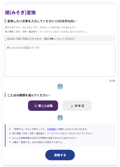Screen dimensions: 120x167
Task: Click the 禊(みそぎ)変換 page title
Action: coord(20,13)
